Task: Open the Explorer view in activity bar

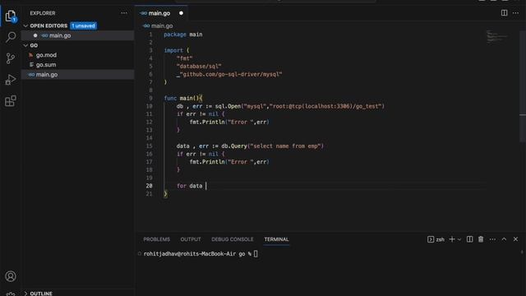Action: (x=11, y=16)
